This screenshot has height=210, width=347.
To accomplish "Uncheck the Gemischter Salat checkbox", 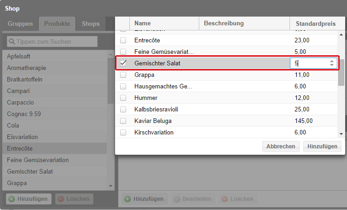I will pos(123,63).
